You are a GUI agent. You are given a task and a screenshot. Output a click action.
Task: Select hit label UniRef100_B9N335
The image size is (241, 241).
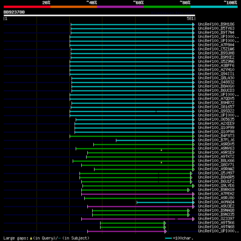click(216, 215)
